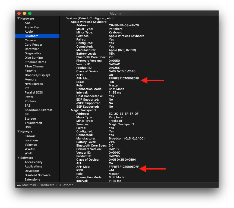The height and width of the screenshot is (208, 234).
Task: Click Hardware in the path bar
Action: pos(47,185)
